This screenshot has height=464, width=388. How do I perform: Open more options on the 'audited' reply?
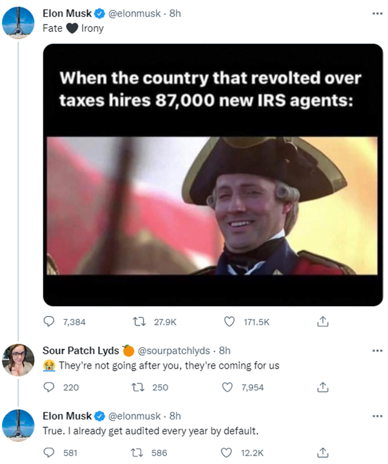[377, 416]
